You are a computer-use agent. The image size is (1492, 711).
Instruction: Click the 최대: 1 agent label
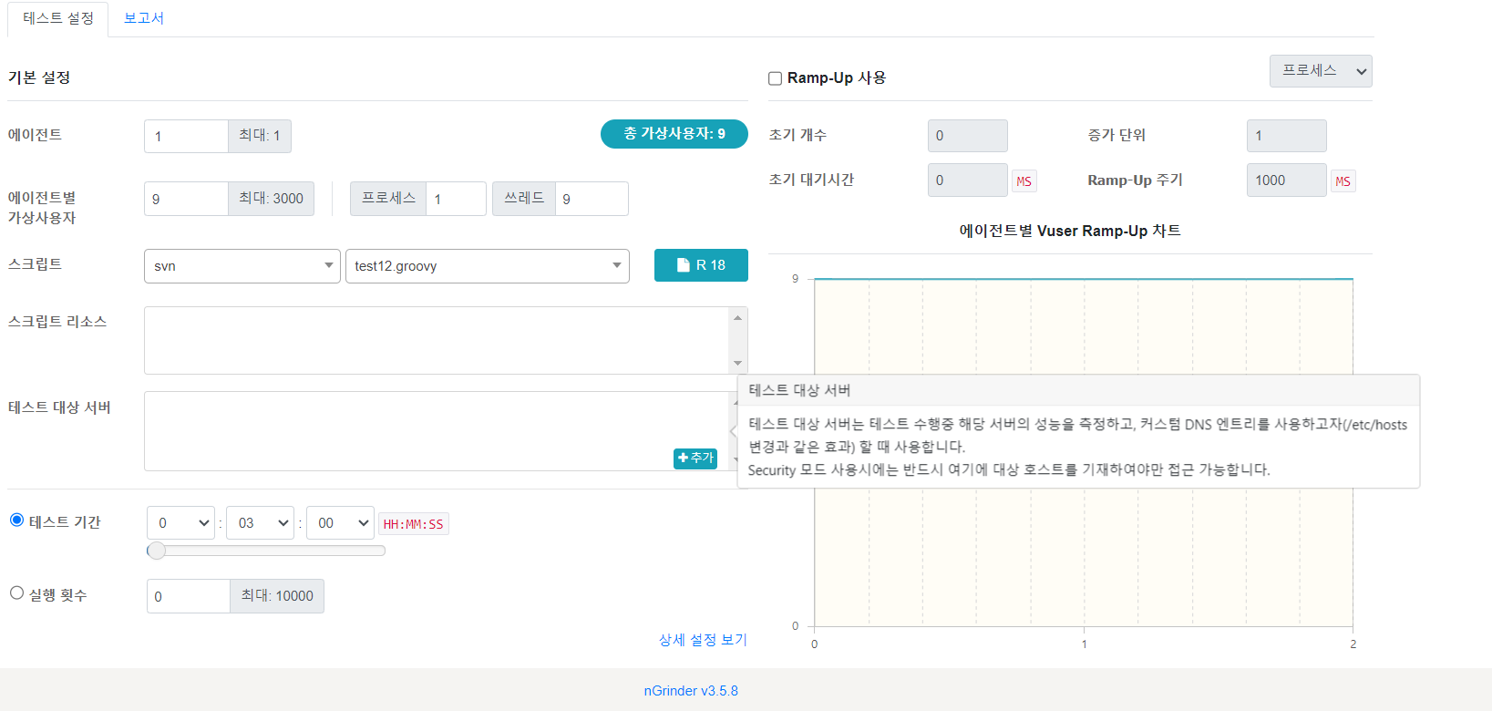[260, 136]
